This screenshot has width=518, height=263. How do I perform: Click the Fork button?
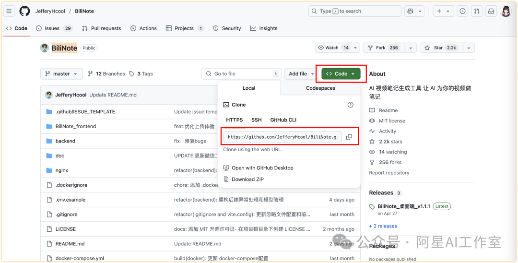tap(384, 48)
